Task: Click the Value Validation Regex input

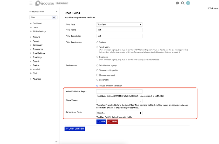Action: pyautogui.click(x=119, y=91)
